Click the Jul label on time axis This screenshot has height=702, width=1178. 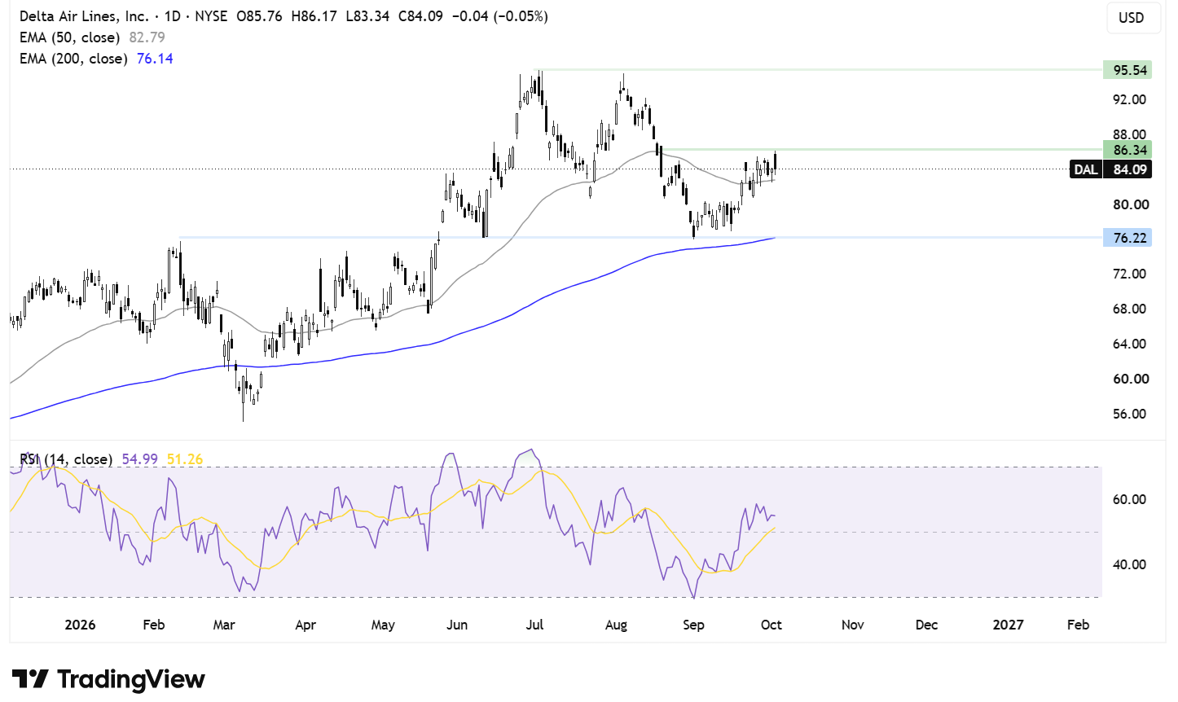pos(534,625)
